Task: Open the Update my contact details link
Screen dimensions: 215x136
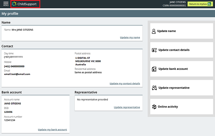Action: 124,84
